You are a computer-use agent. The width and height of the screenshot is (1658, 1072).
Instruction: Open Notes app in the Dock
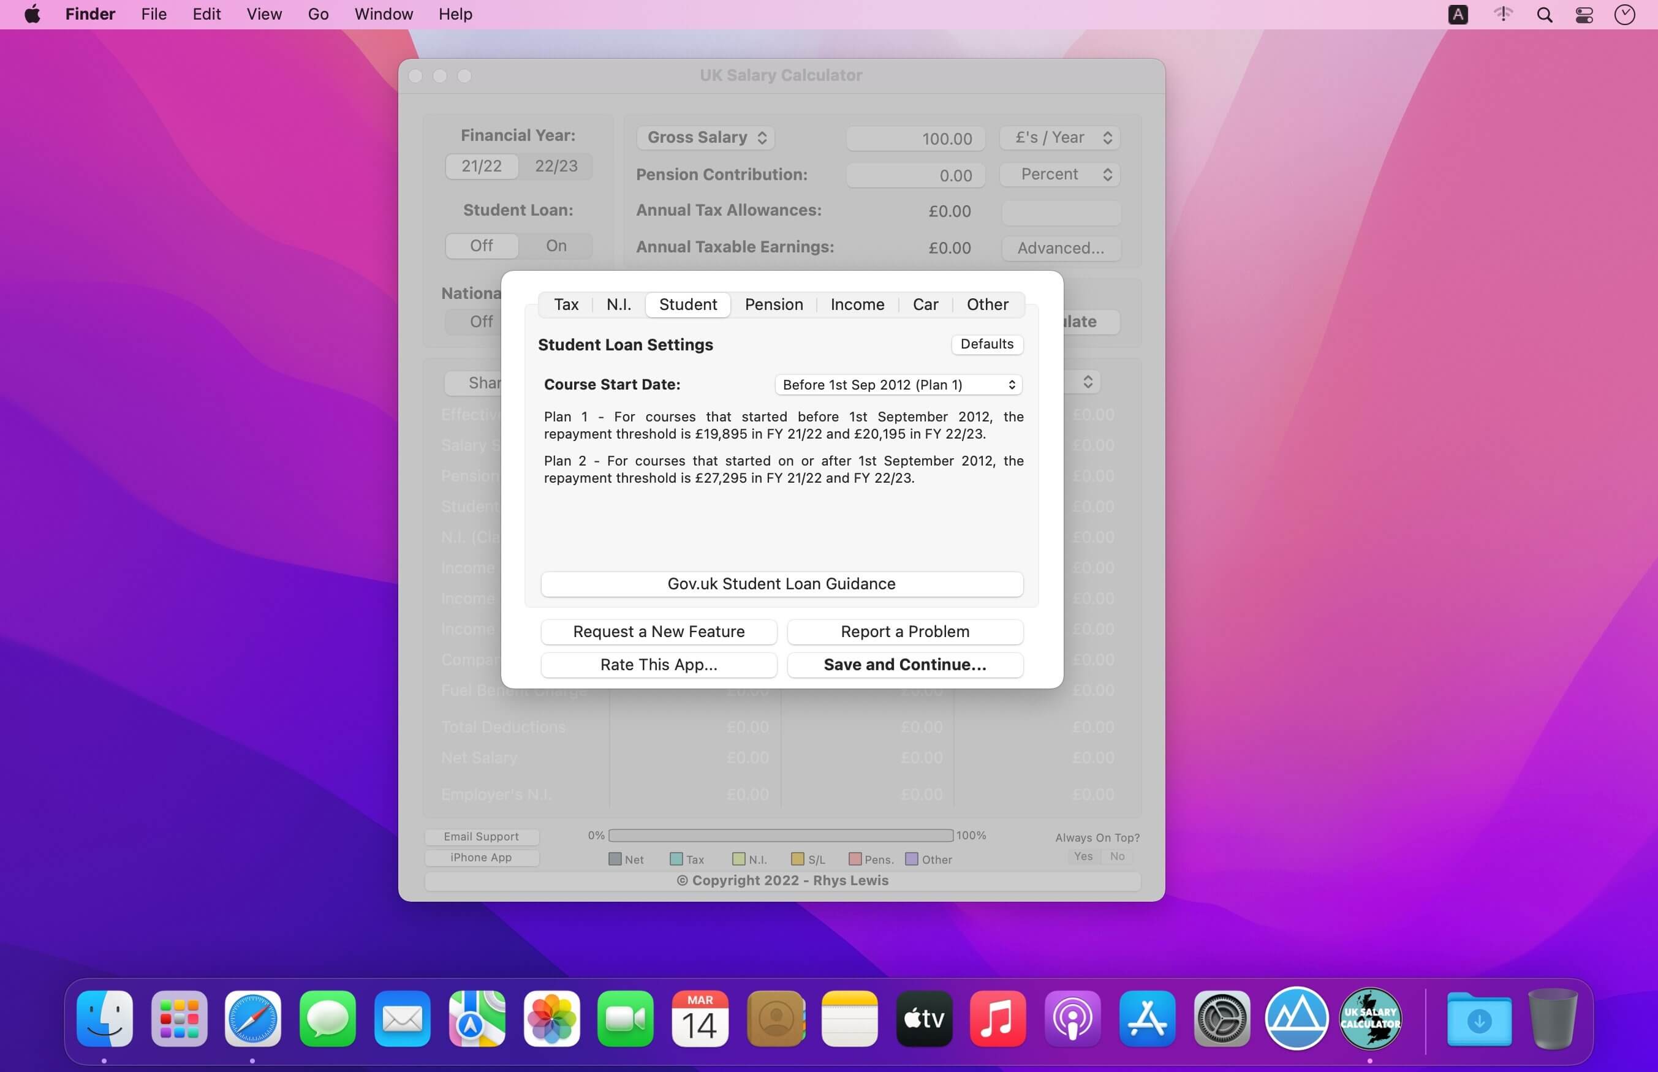[x=849, y=1018]
